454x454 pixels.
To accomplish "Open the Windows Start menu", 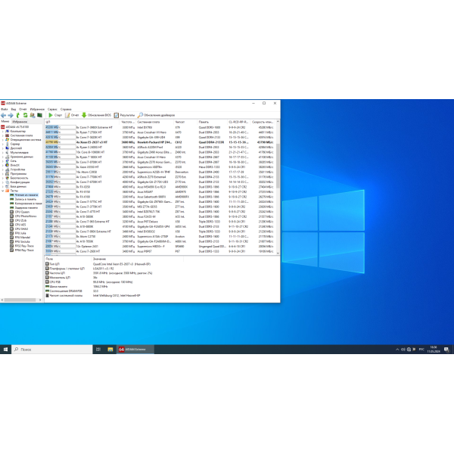I will [x=5, y=350].
